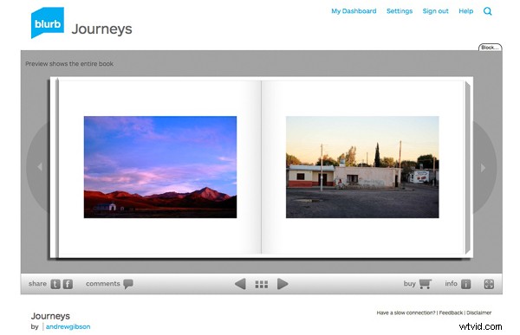Click the 'info' label
The height and width of the screenshot is (335, 520).
click(x=451, y=284)
